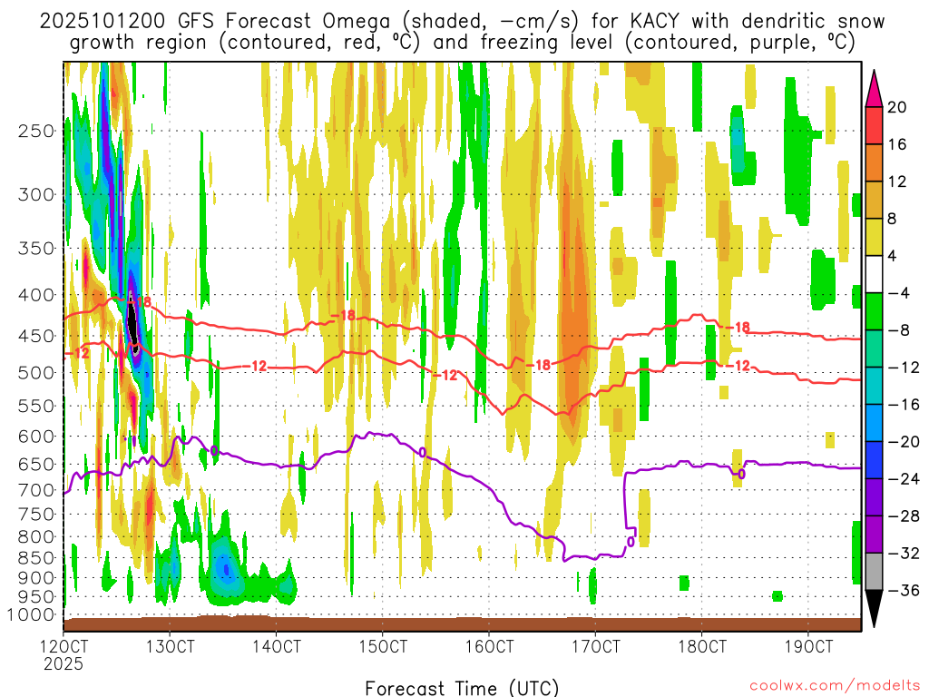Click the colorbar value 4

893,257
